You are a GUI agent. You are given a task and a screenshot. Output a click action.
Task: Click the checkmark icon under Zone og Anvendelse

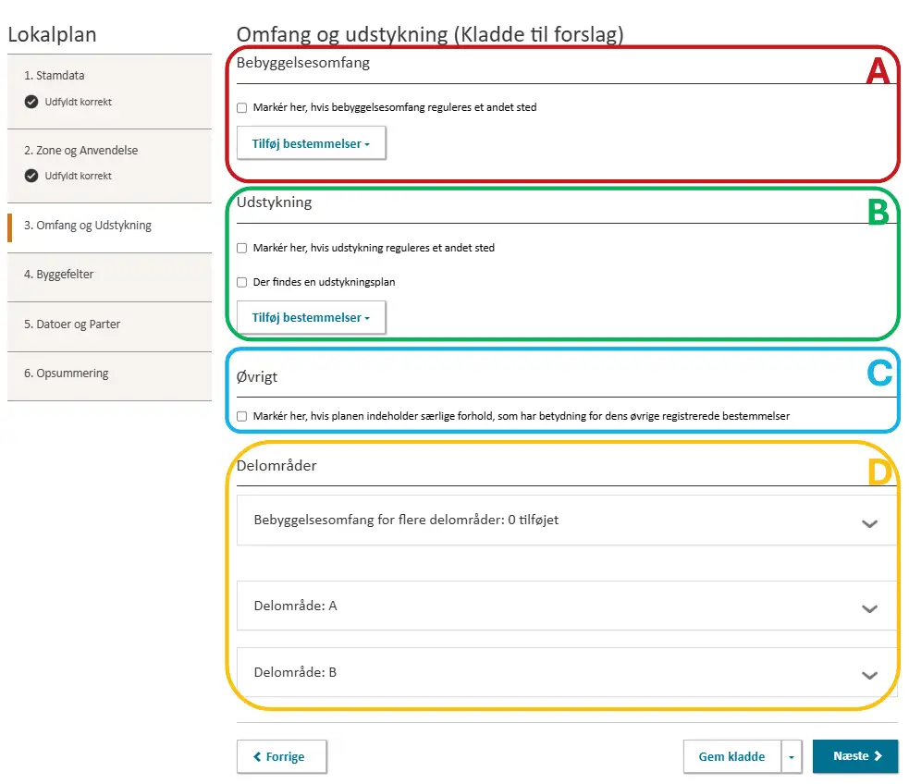[x=31, y=176]
